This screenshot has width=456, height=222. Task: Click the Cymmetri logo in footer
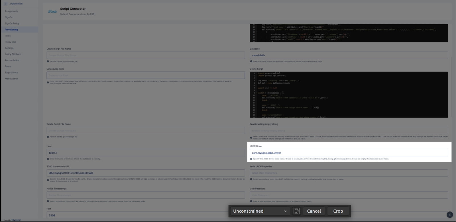(x=16, y=220)
